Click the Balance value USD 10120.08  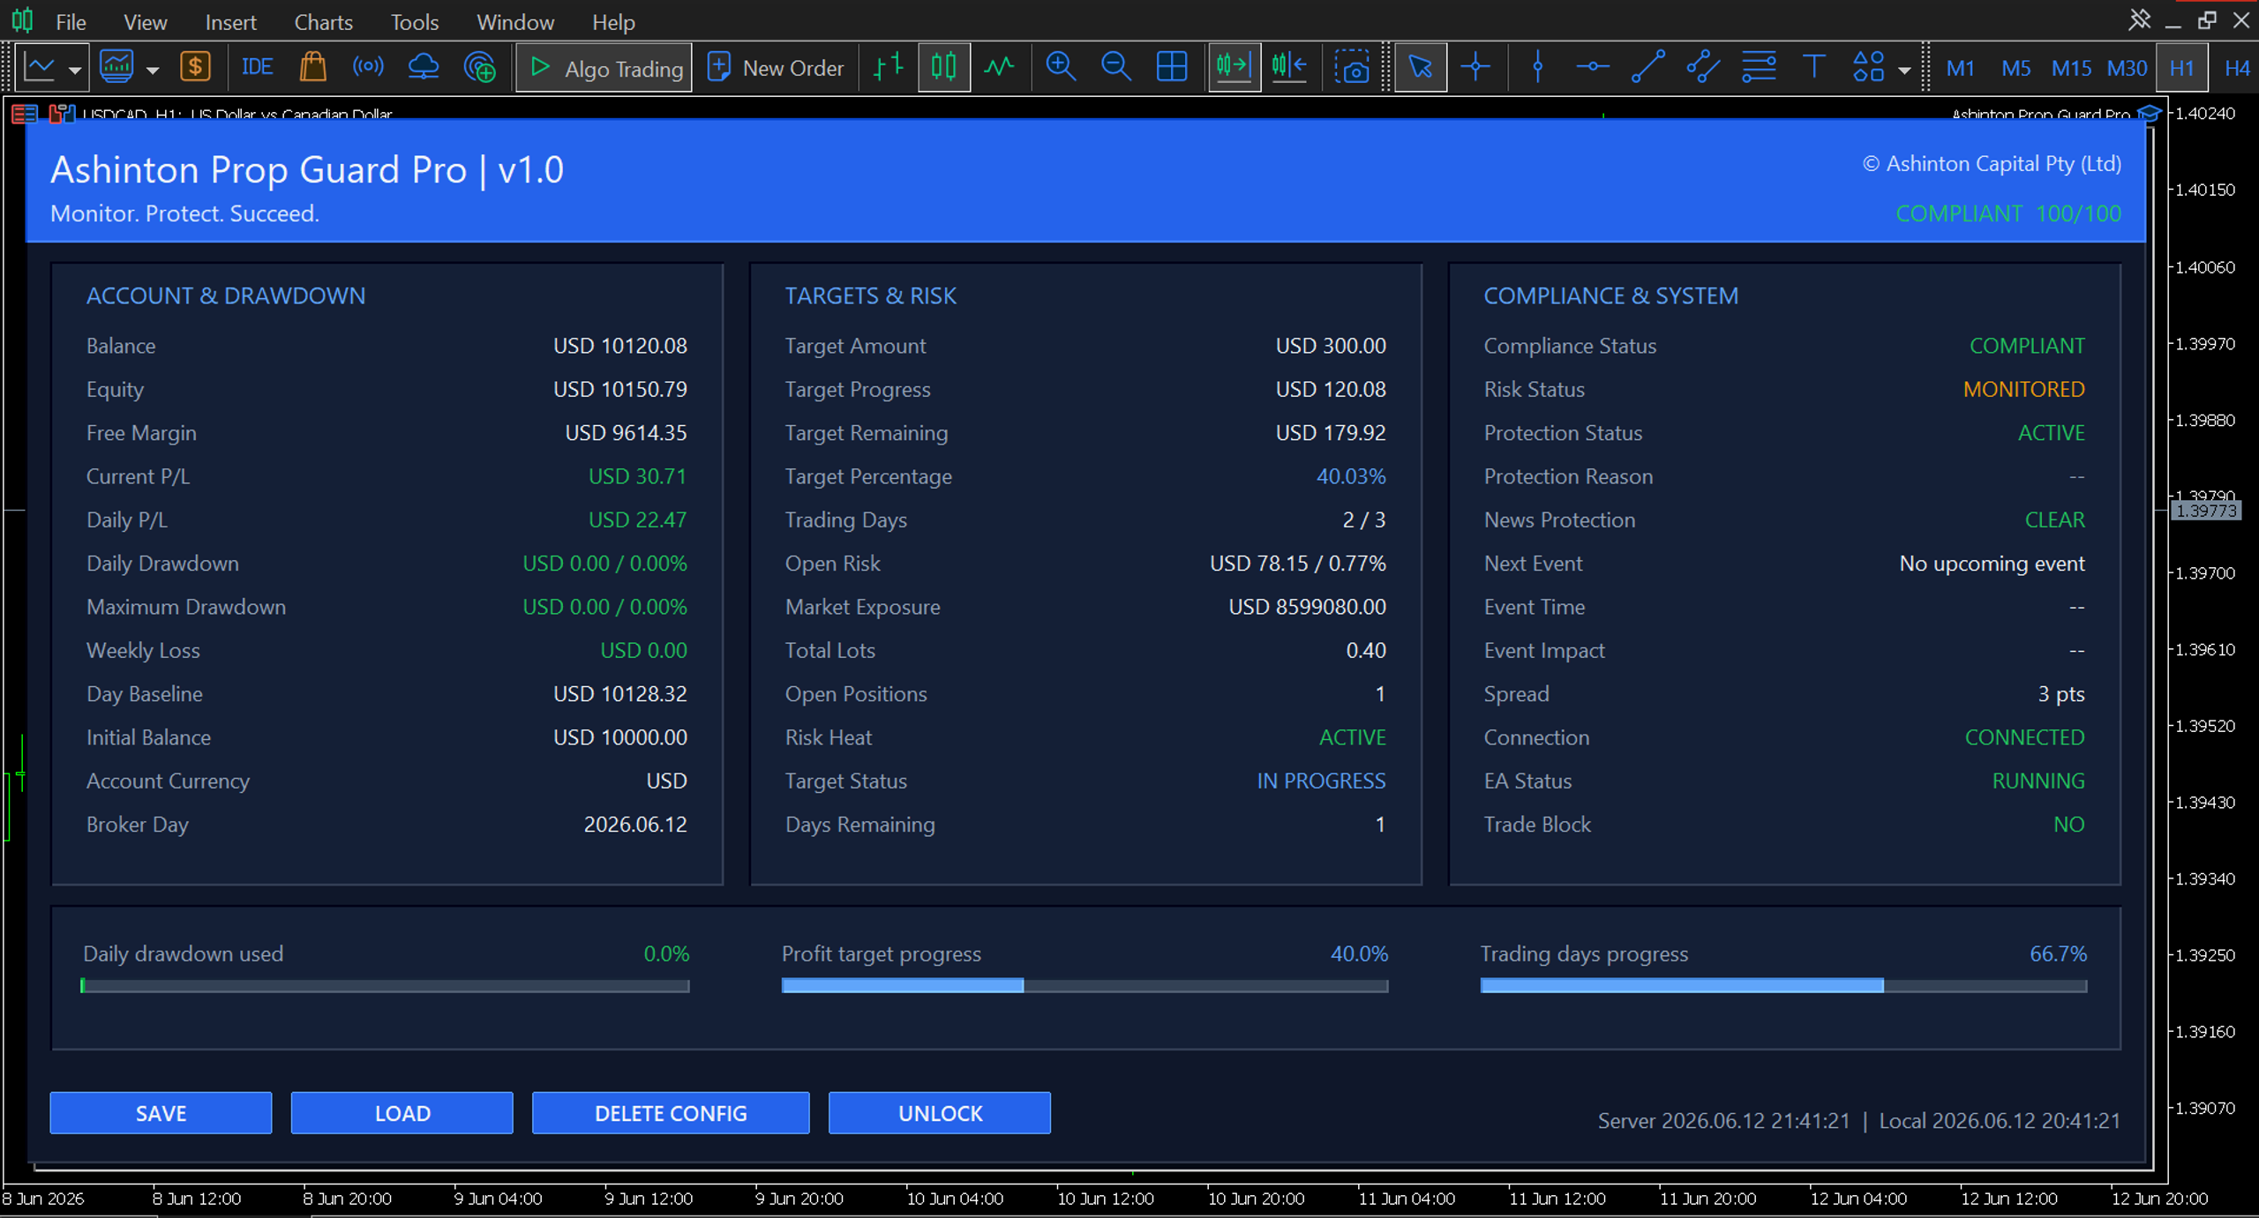pyautogui.click(x=619, y=346)
